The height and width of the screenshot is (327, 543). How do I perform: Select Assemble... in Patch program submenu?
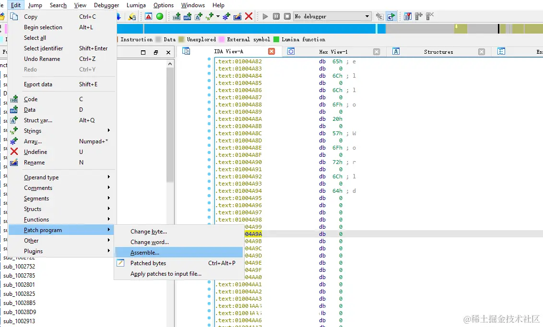[179, 253]
